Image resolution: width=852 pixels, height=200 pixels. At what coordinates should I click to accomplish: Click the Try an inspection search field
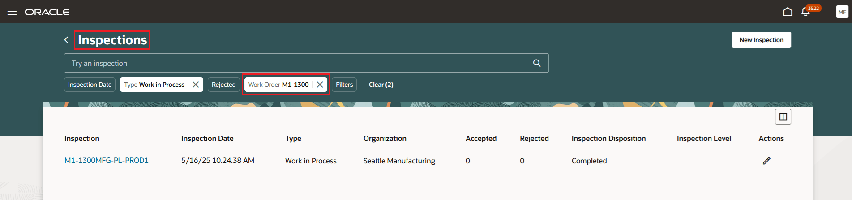(295, 63)
